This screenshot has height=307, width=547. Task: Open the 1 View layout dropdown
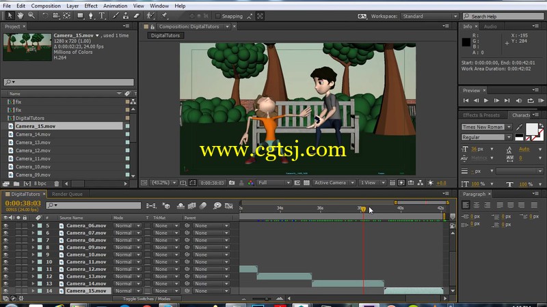(373, 183)
